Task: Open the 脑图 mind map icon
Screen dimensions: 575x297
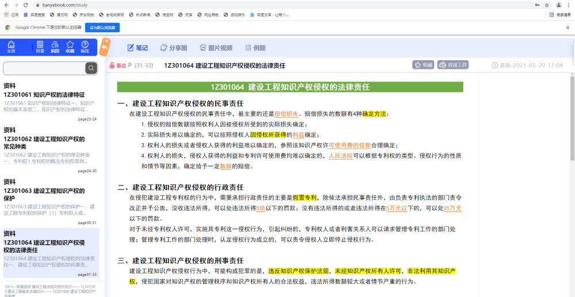Action: tap(55, 47)
